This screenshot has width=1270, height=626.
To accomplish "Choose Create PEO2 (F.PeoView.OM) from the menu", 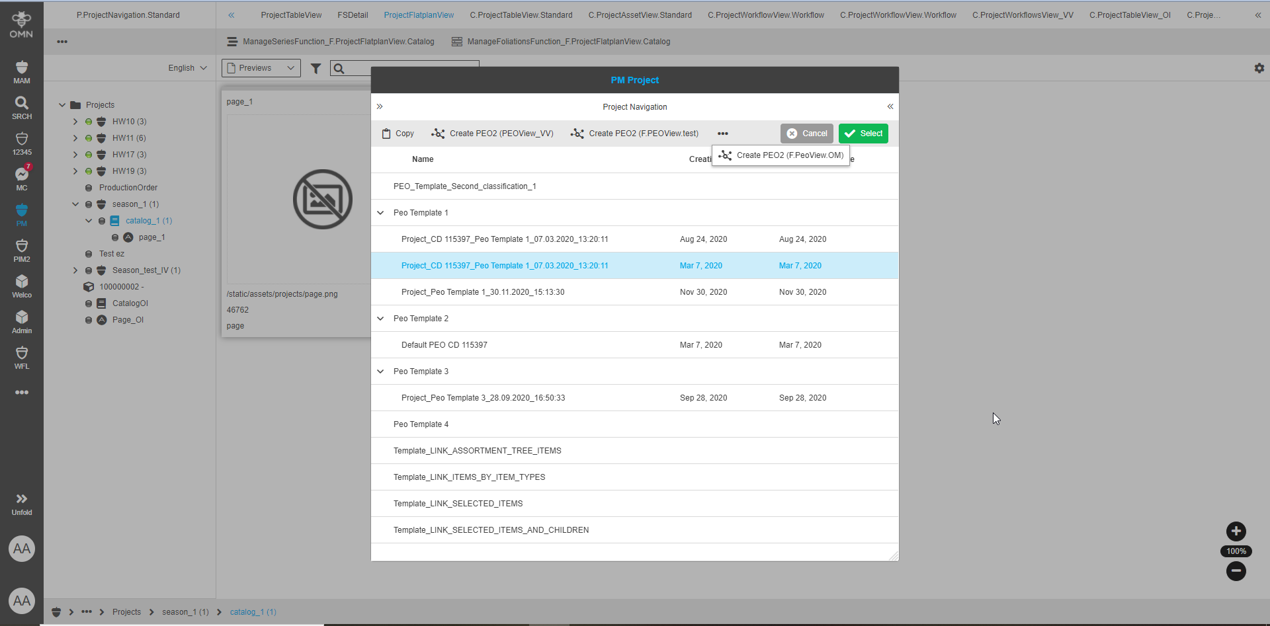I will 781,155.
